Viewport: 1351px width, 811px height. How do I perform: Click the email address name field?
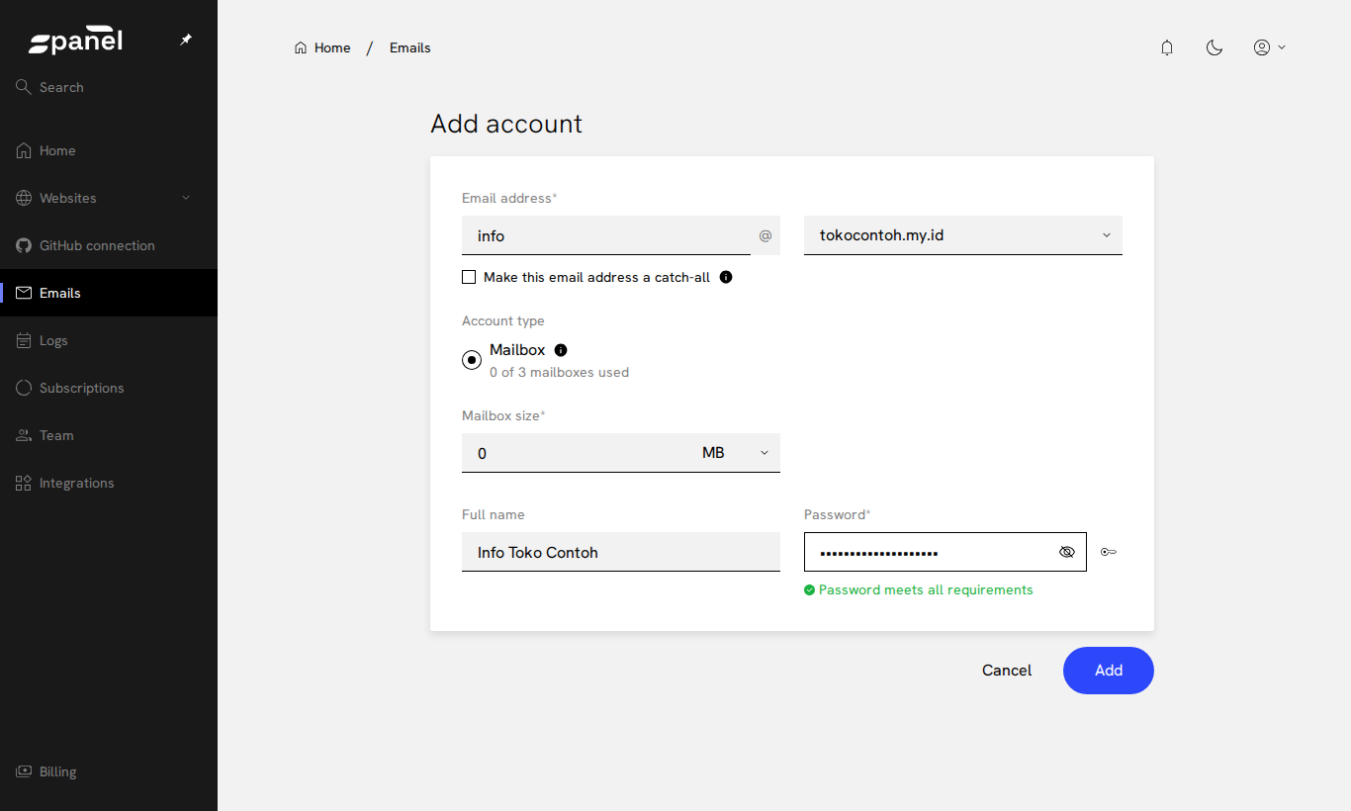click(606, 235)
